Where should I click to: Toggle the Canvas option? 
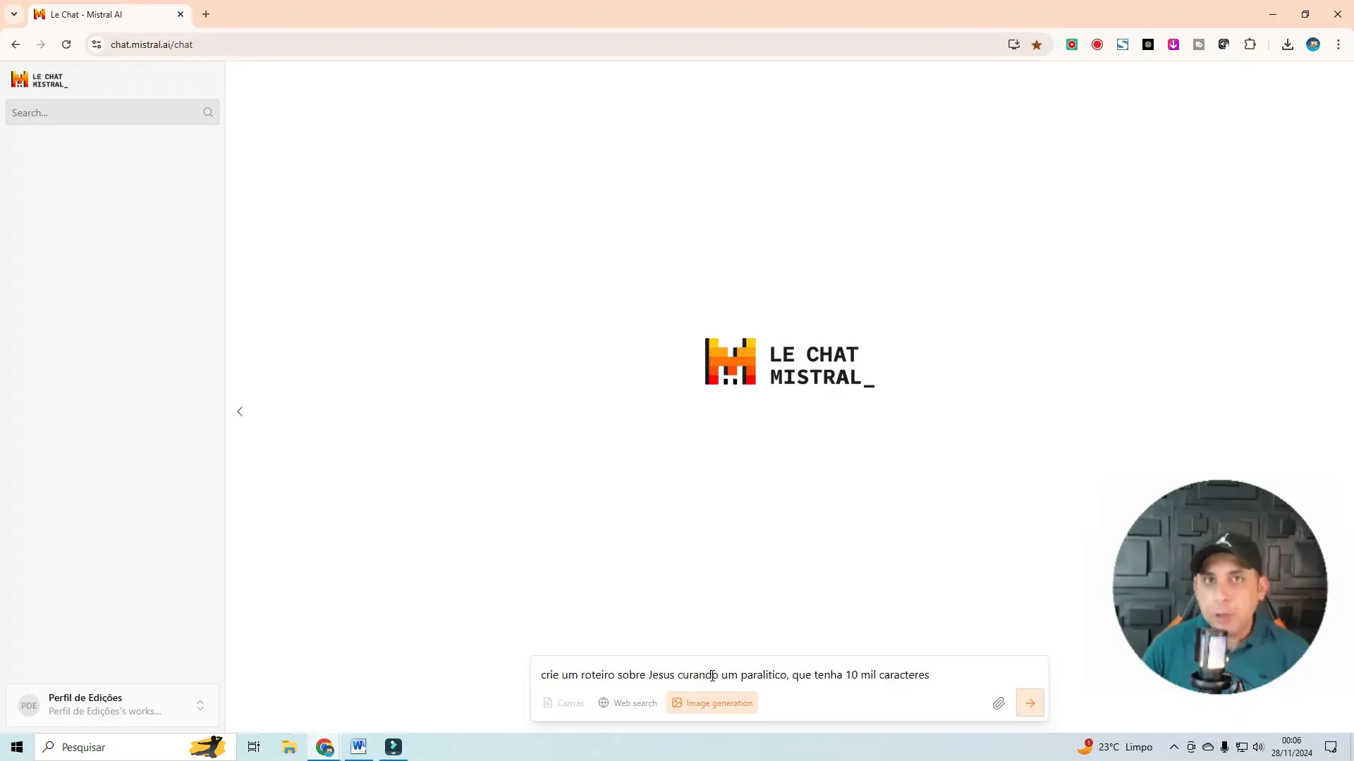[563, 703]
